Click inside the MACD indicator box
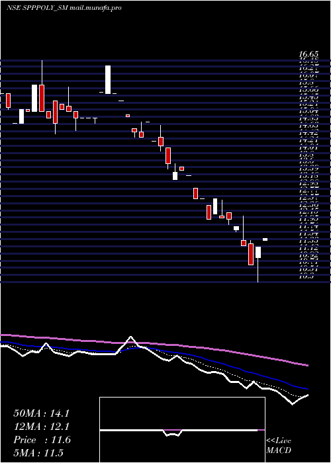The height and width of the screenshot is (463, 331). tap(182, 430)
